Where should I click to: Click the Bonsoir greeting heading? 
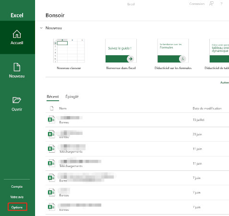(x=55, y=15)
